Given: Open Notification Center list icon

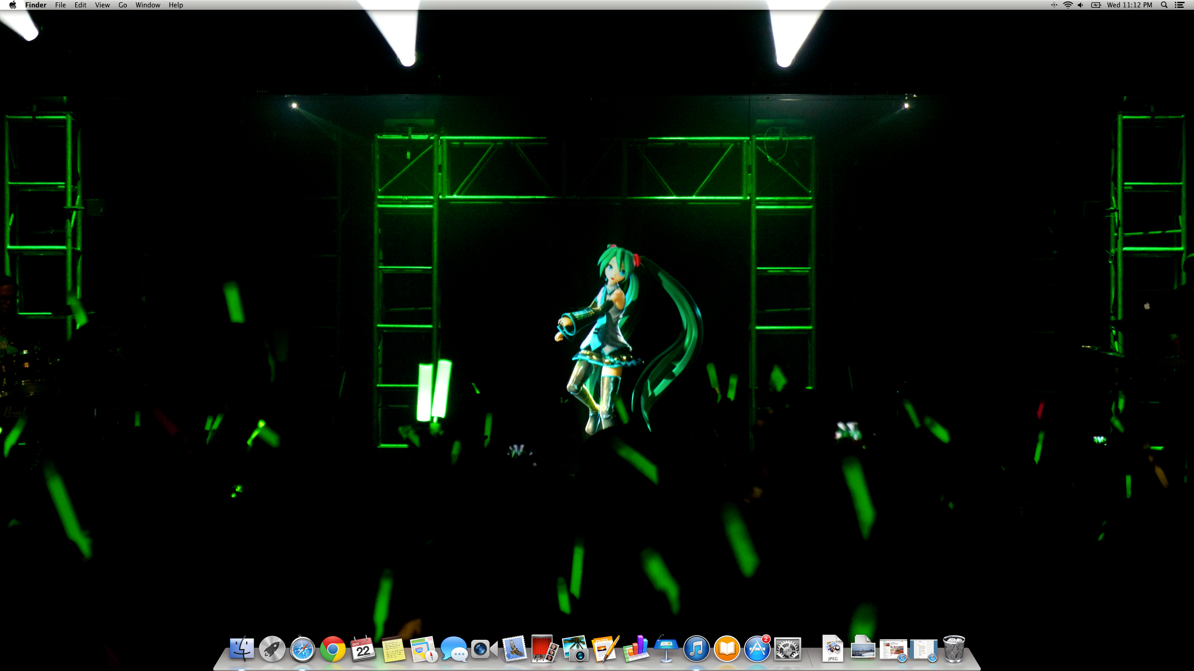Looking at the screenshot, I should [x=1180, y=5].
